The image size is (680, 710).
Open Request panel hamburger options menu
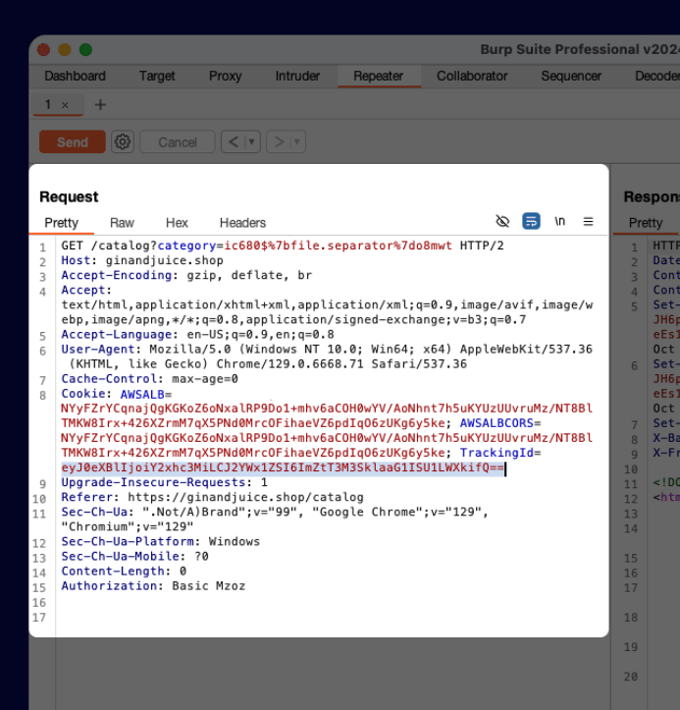(588, 221)
